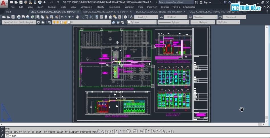The width and height of the screenshot is (270, 138).
Task: Switch to the Start tab
Action: pyautogui.click(x=9, y=12)
